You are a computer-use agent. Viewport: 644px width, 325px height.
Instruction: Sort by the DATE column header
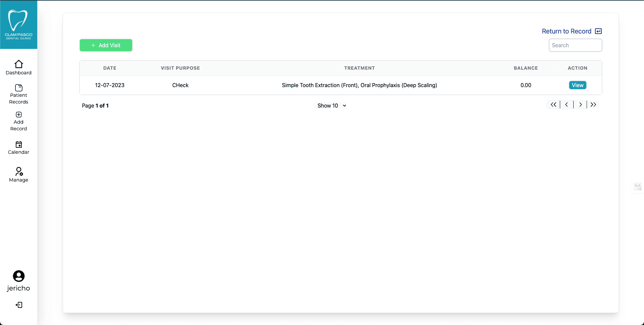pyautogui.click(x=110, y=68)
